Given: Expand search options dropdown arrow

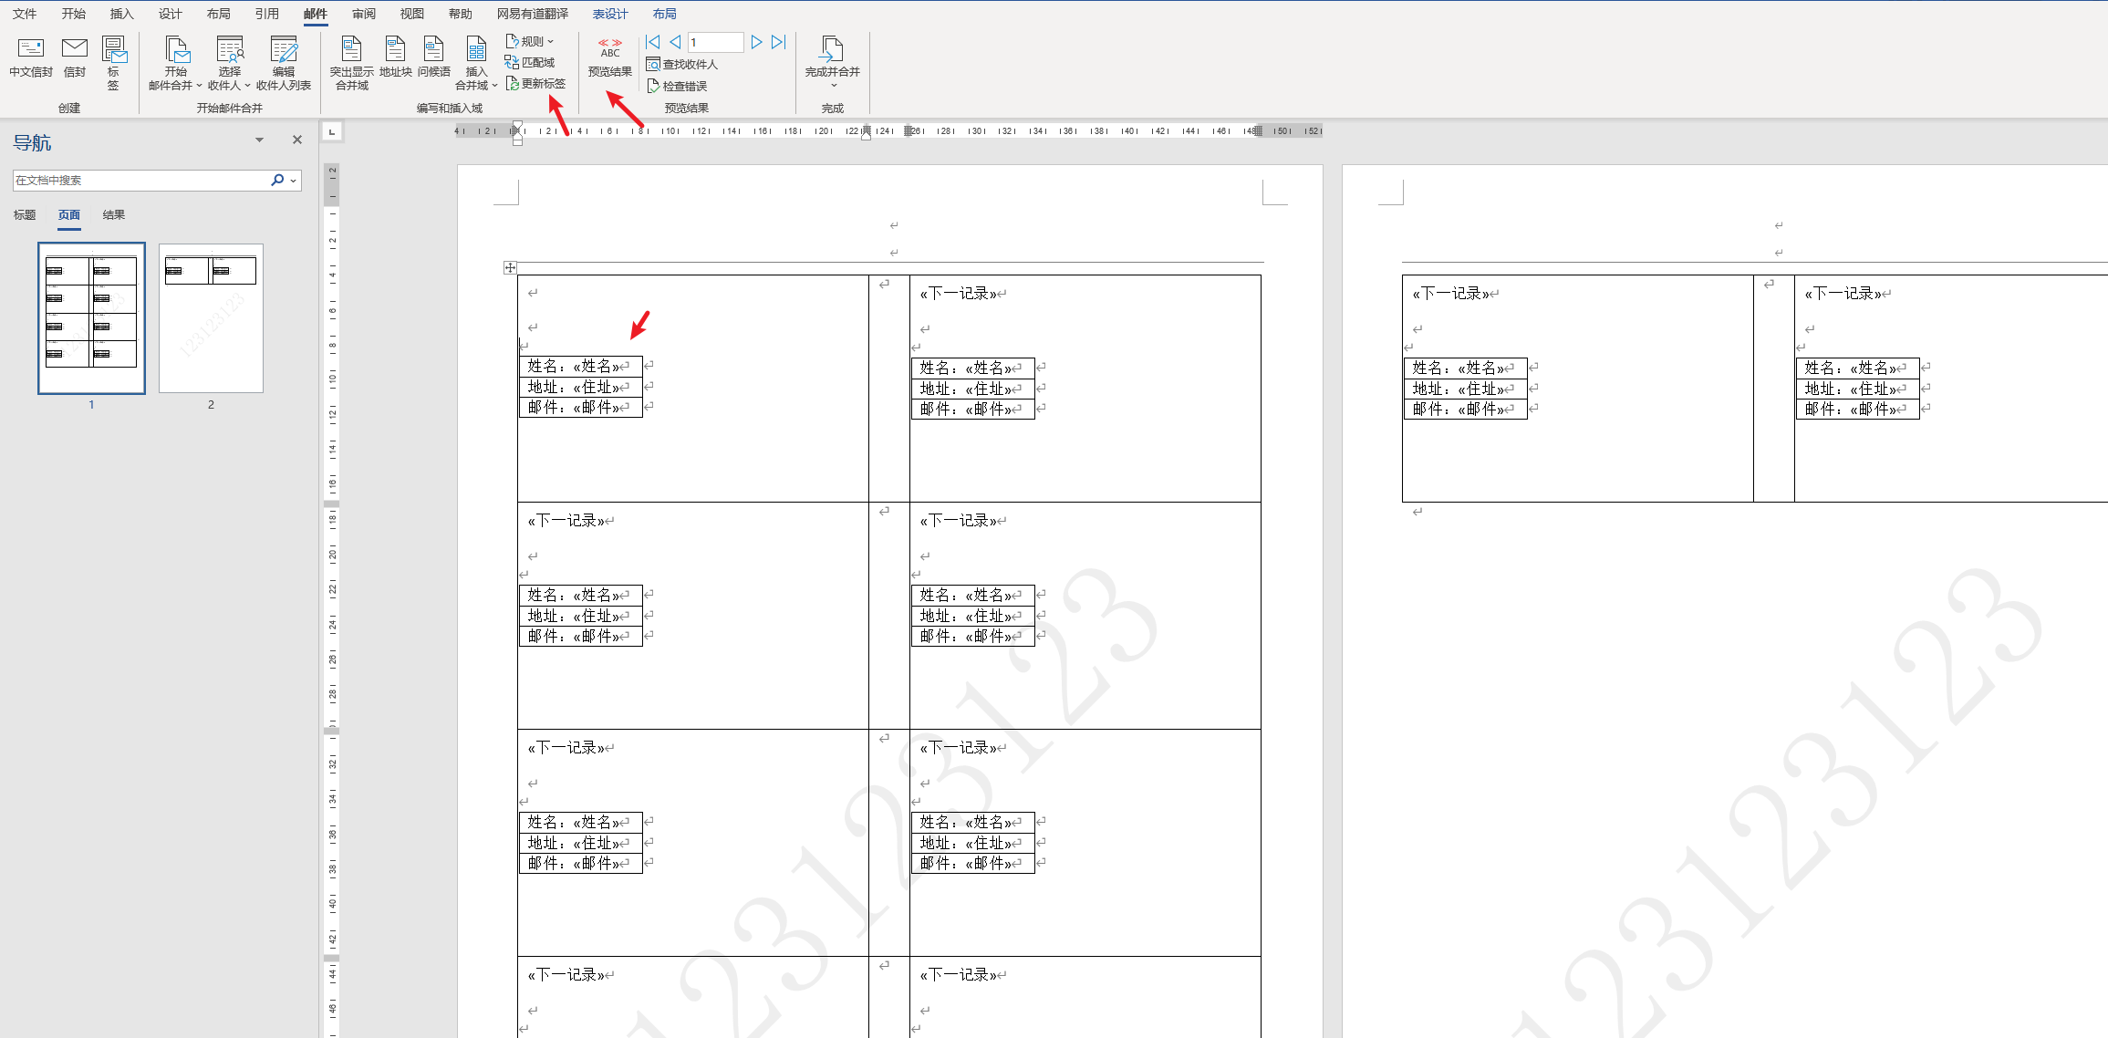Looking at the screenshot, I should pyautogui.click(x=294, y=181).
